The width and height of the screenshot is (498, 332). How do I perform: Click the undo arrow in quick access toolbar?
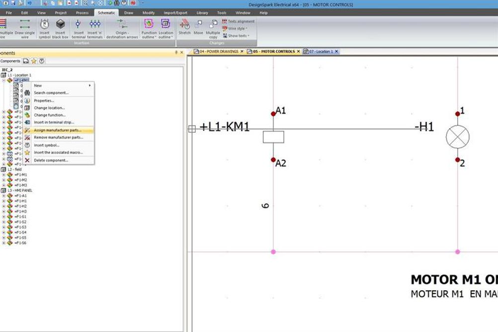tap(29, 3)
